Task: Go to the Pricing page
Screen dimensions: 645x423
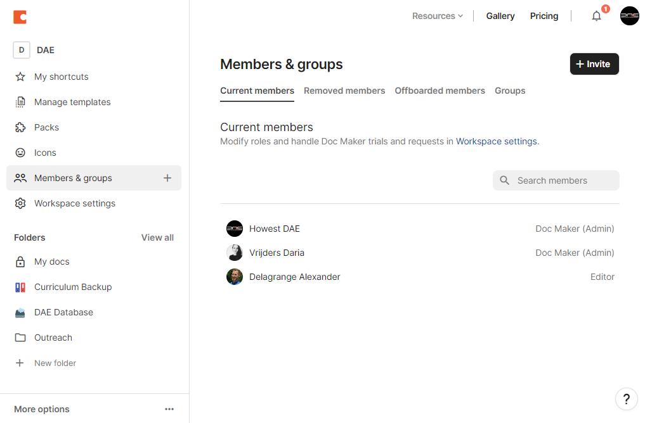Action: (x=544, y=16)
